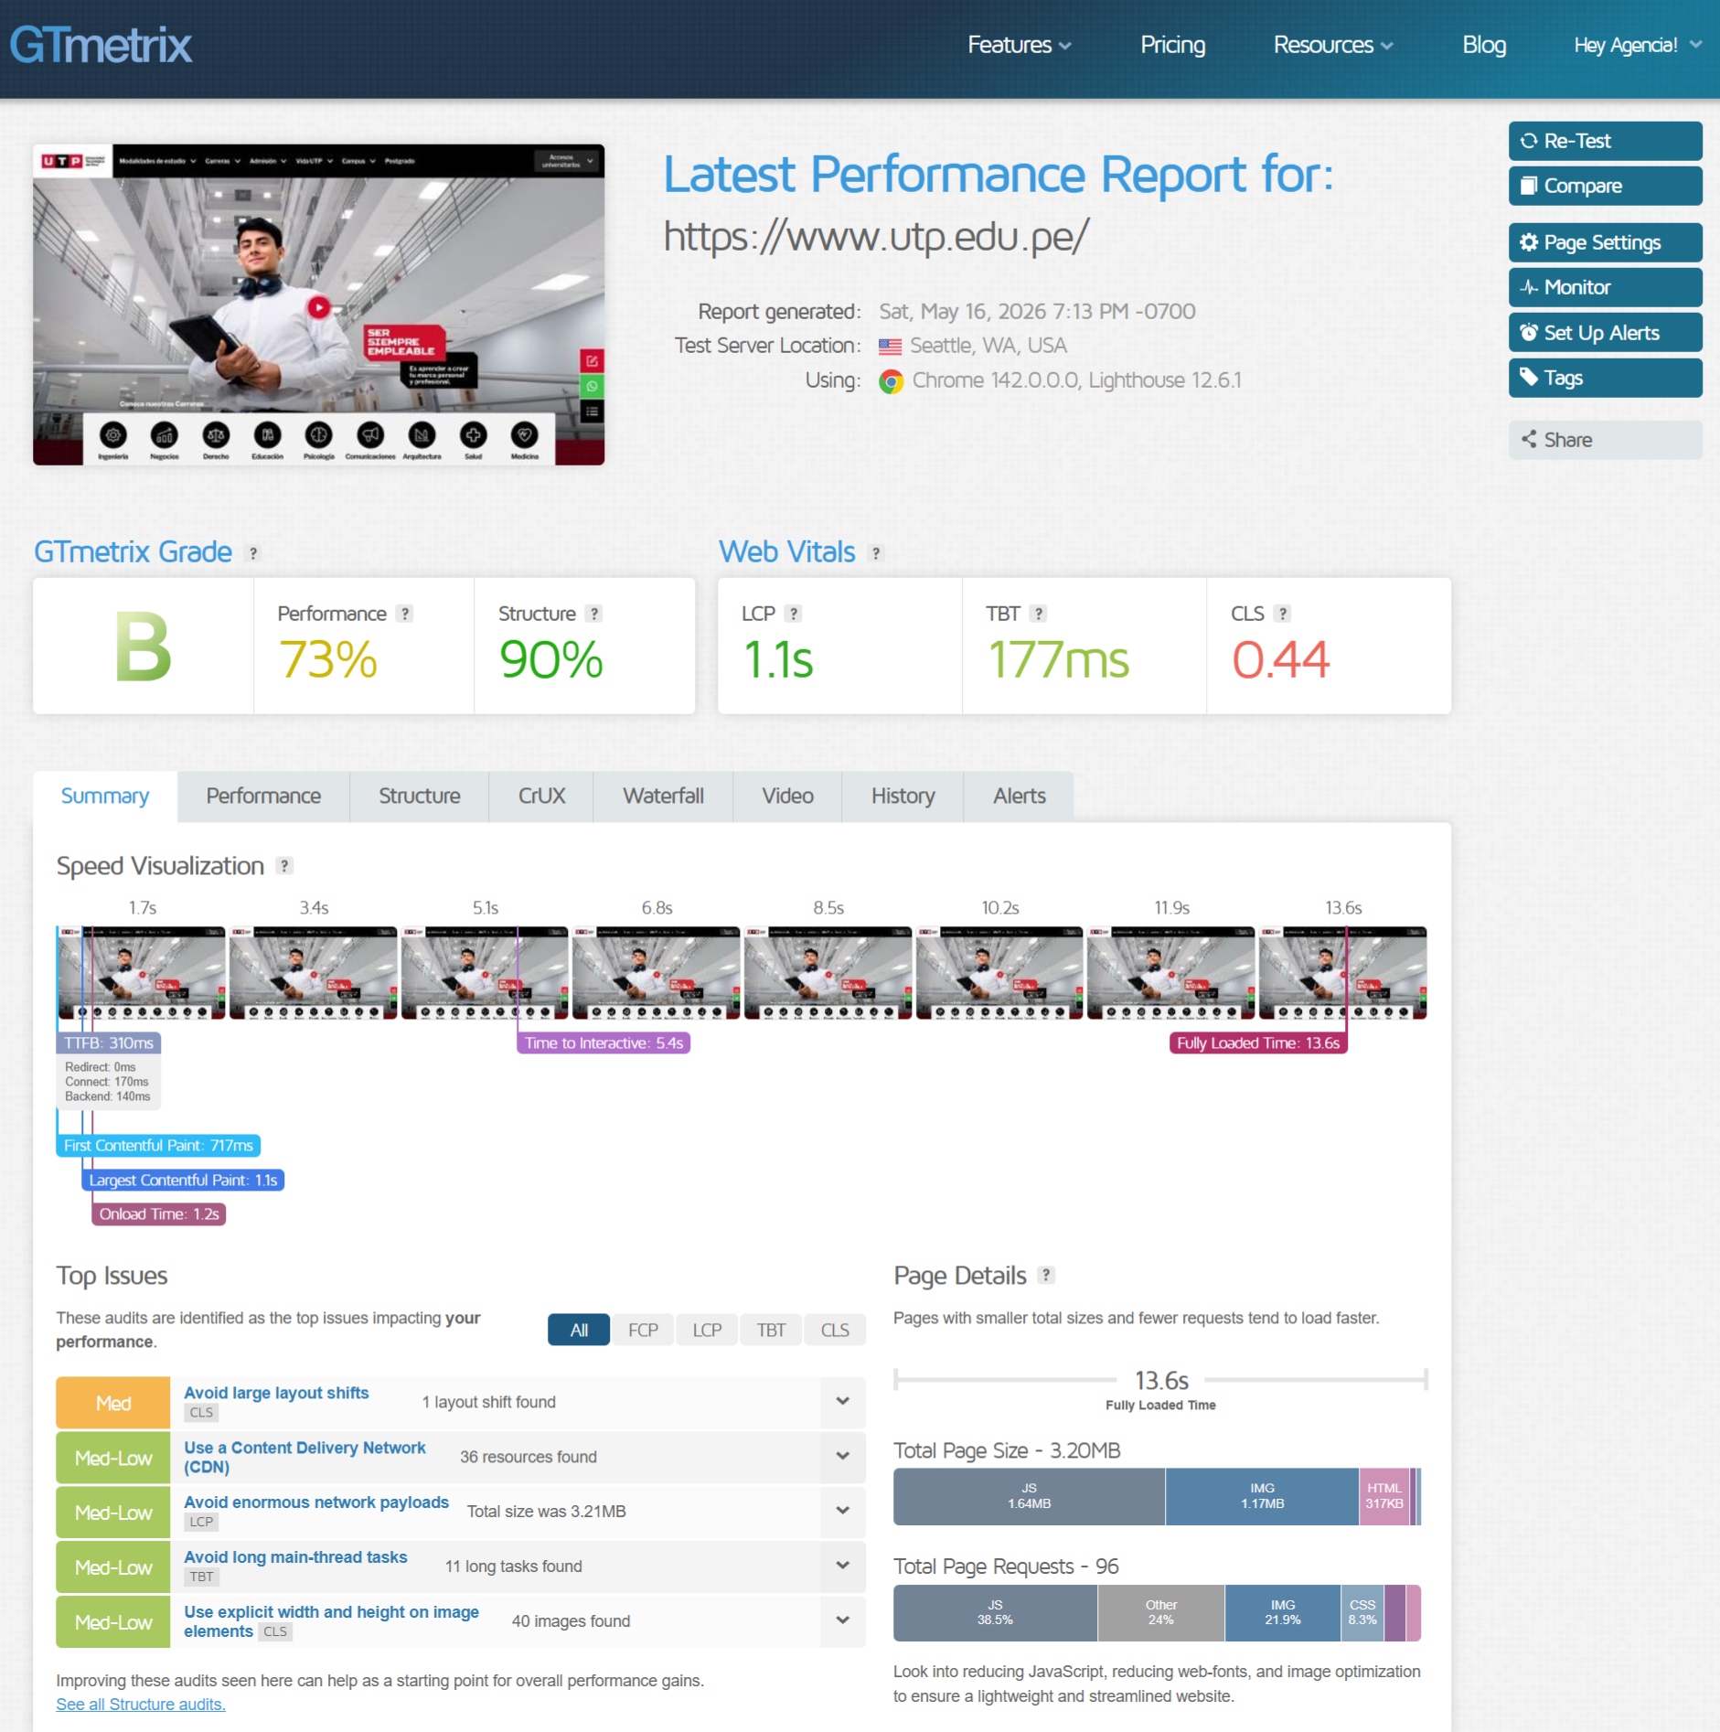Screen dimensions: 1720x1732
Task: Click the HTML 317KB page size segment
Action: pyautogui.click(x=1384, y=1496)
